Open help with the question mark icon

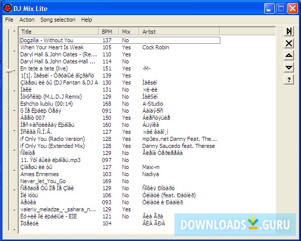[289, 79]
